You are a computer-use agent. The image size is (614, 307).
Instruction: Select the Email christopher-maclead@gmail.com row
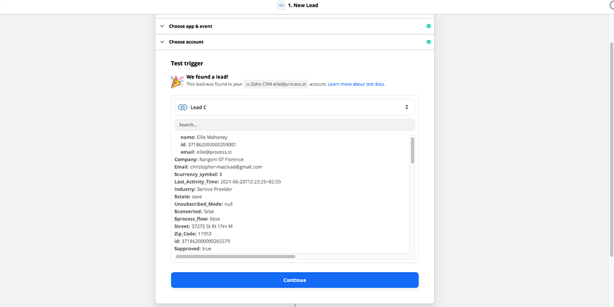[x=218, y=167]
